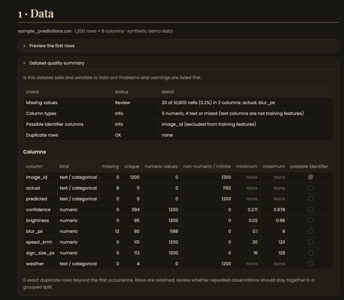The width and height of the screenshot is (344, 300).
Task: Click the 'unique' column header
Action: [131, 166]
